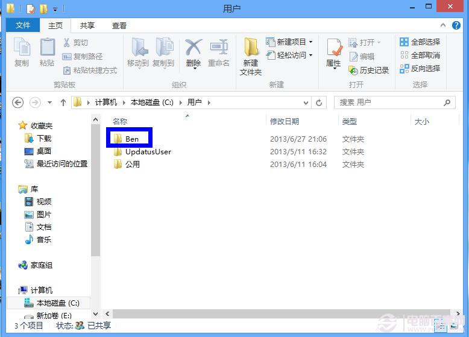The height and width of the screenshot is (337, 469).
Task: Click the title bar properties quick icon
Action: point(30,9)
